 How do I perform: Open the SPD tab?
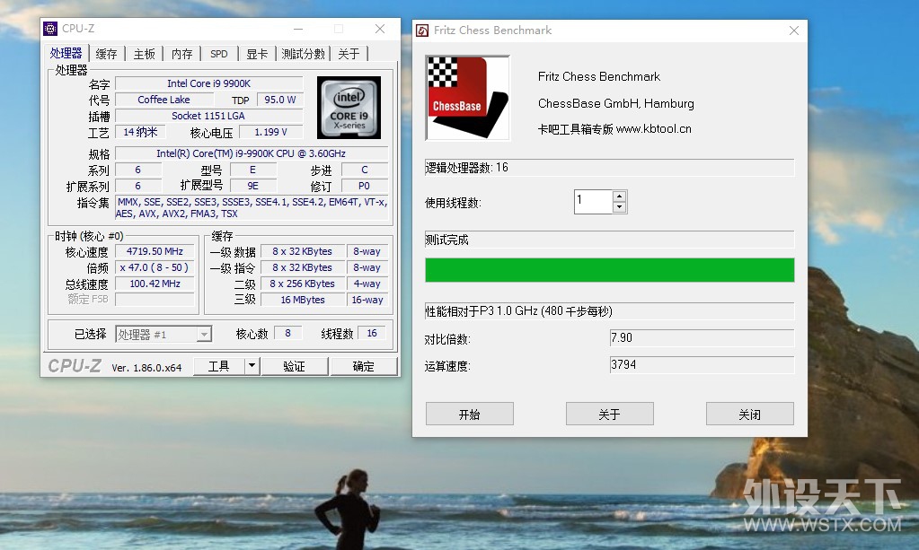pos(219,54)
